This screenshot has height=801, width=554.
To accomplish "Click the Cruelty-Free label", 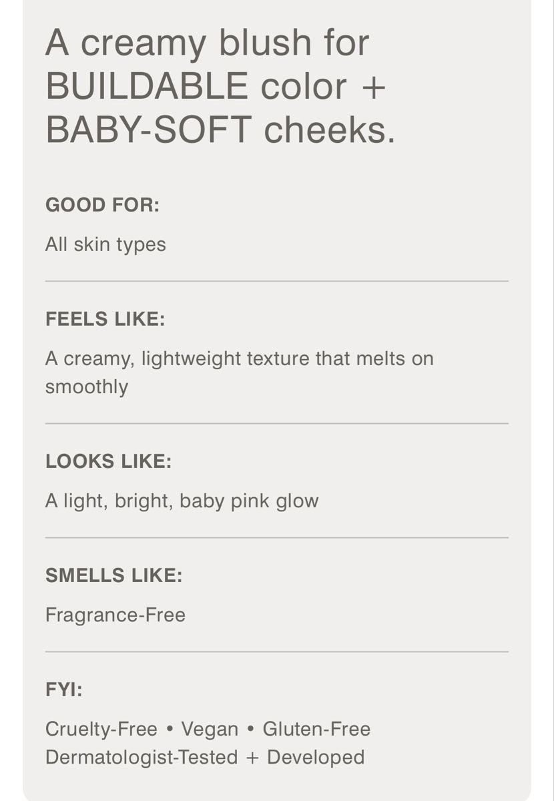I will click(101, 729).
